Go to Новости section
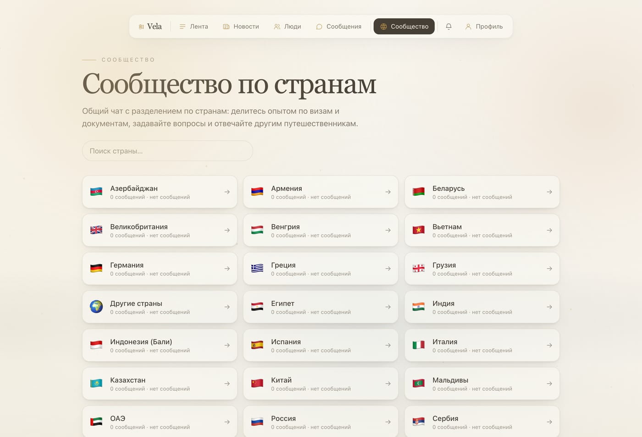Screen dimensions: 642x437 coord(241,27)
